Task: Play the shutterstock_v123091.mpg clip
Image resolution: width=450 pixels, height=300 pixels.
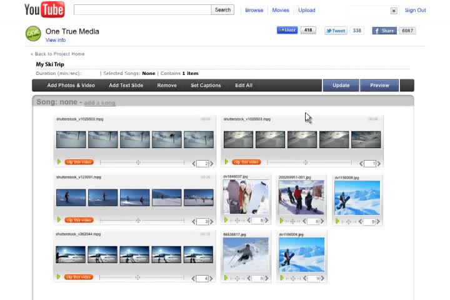Action: click(x=59, y=220)
